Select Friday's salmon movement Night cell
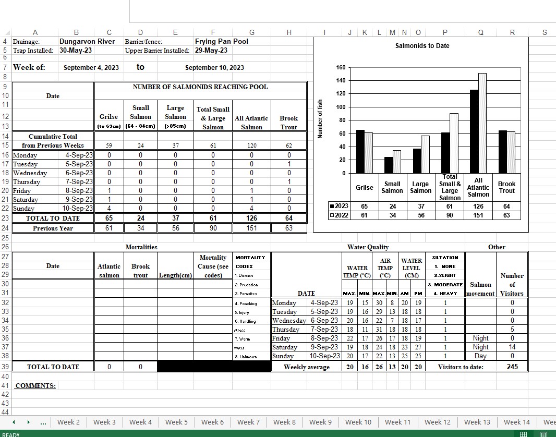Viewport: 556px width, 437px height. coord(480,338)
